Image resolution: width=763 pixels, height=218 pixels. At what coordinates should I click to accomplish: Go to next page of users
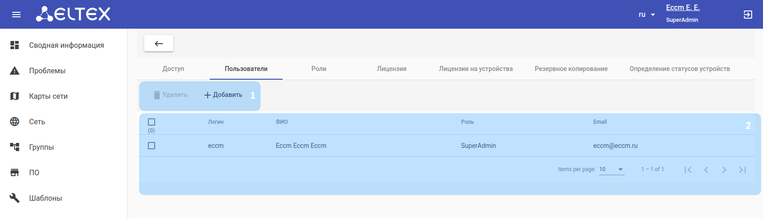[724, 170]
